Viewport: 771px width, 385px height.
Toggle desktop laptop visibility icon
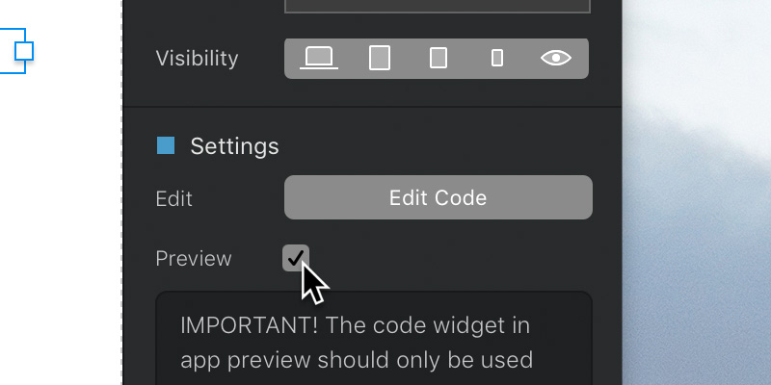tap(319, 58)
